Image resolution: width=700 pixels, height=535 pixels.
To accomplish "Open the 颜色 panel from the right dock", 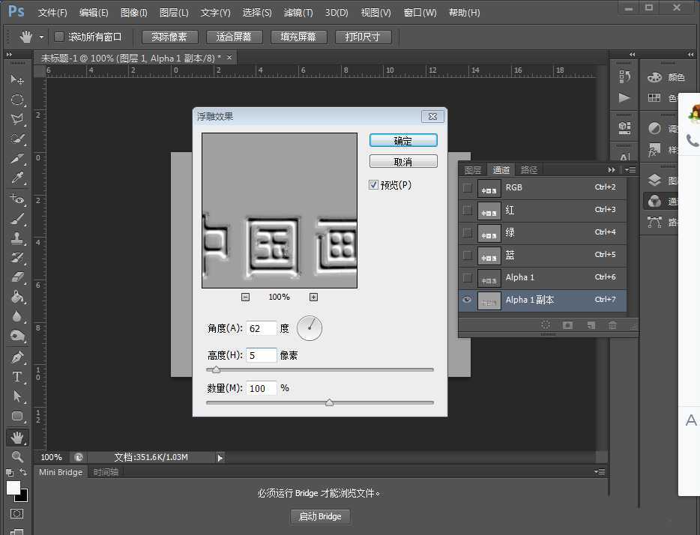I will [x=674, y=77].
